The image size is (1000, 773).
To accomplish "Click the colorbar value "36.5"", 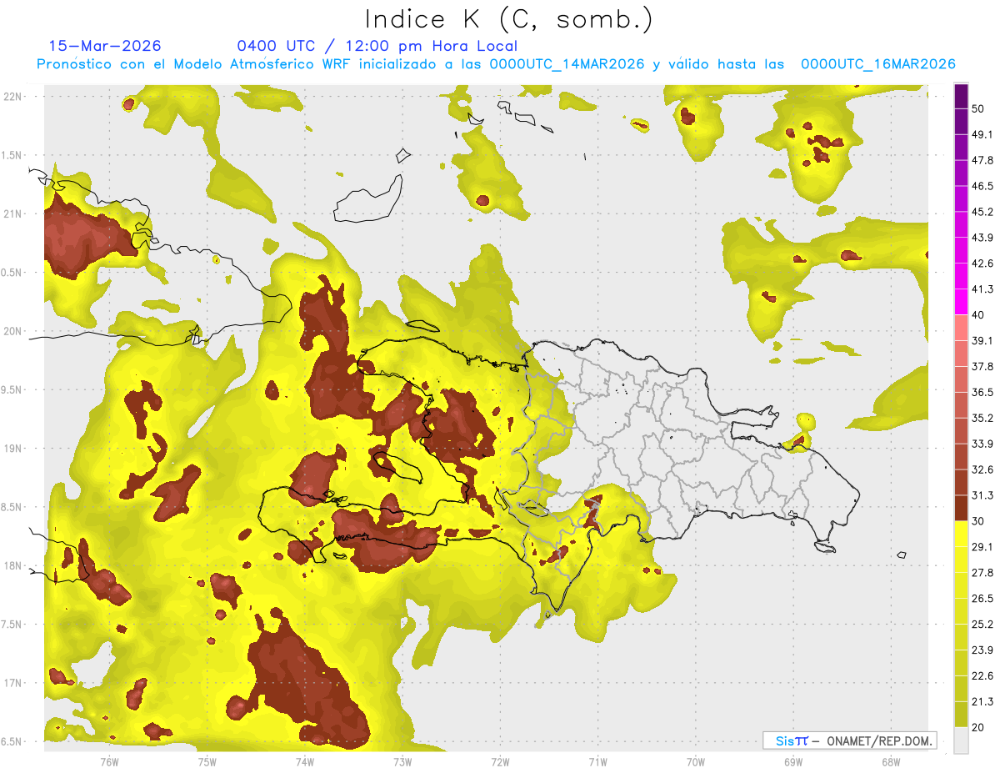I will 982,392.
